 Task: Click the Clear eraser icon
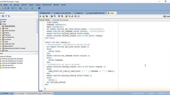tap(72, 16)
